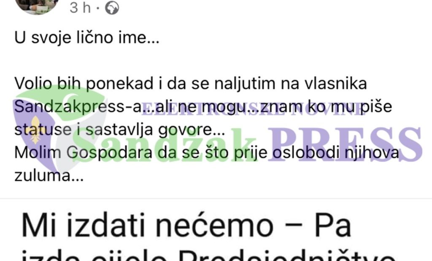
Task: Open the '3 h' post timestamp
Action: point(80,8)
